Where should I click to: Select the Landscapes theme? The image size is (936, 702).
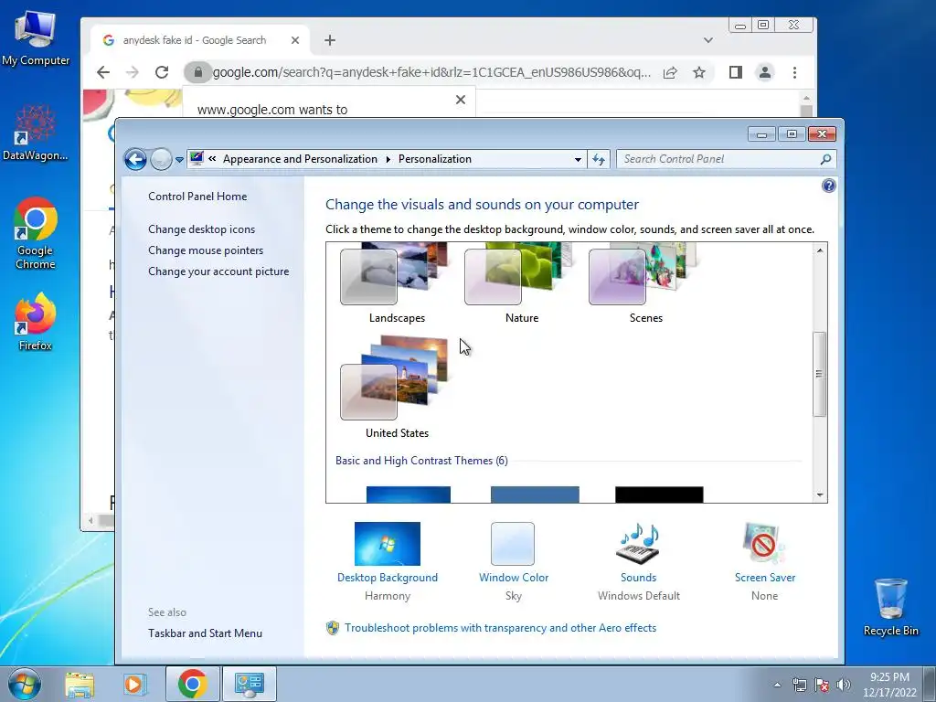(397, 283)
